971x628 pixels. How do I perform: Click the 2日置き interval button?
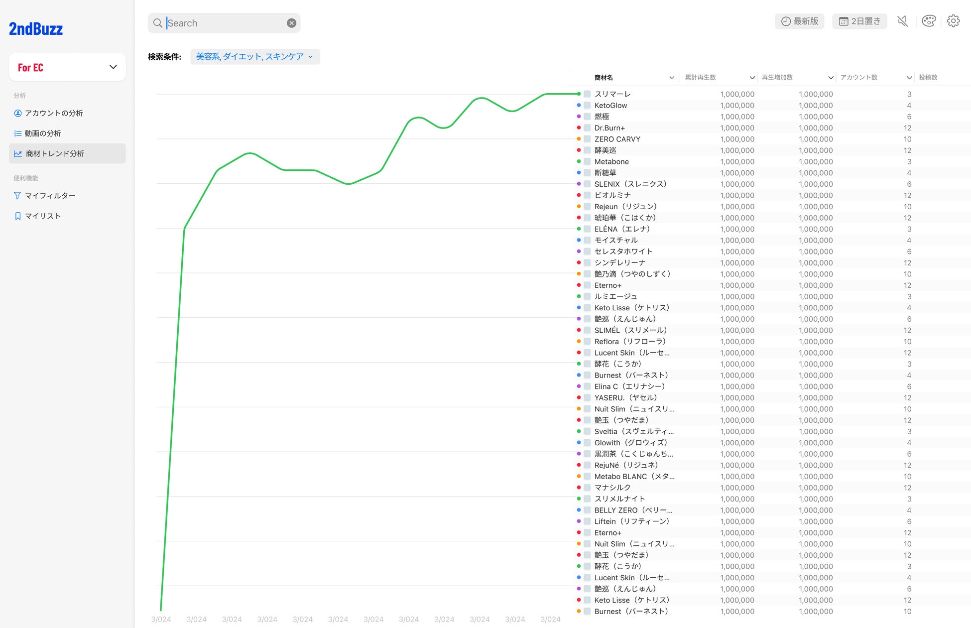click(859, 21)
